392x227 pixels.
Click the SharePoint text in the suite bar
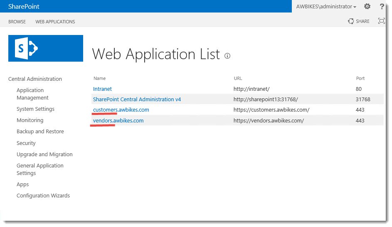click(24, 7)
